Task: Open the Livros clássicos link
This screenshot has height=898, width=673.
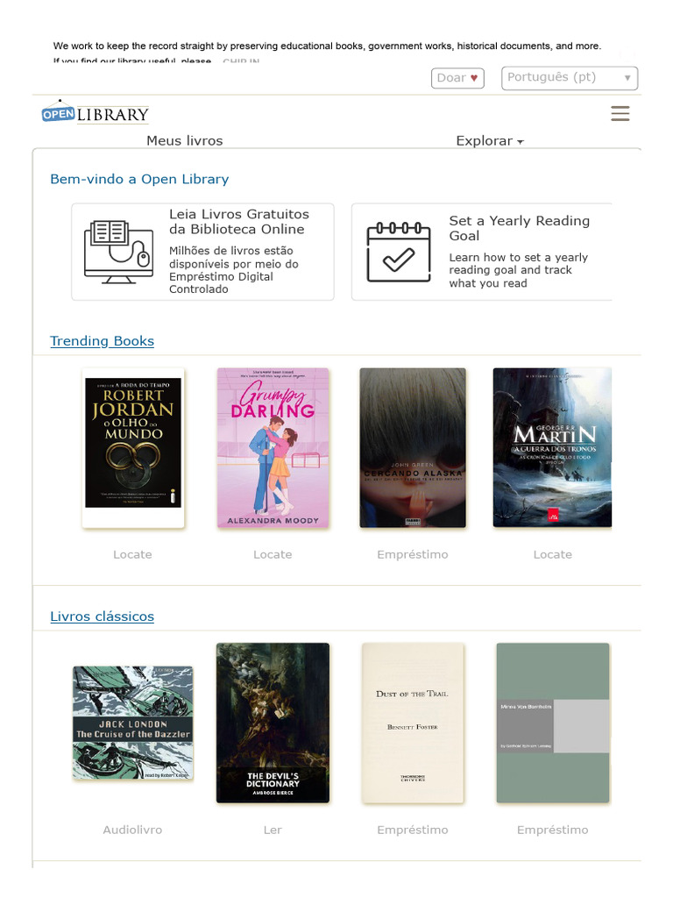Action: (x=102, y=616)
